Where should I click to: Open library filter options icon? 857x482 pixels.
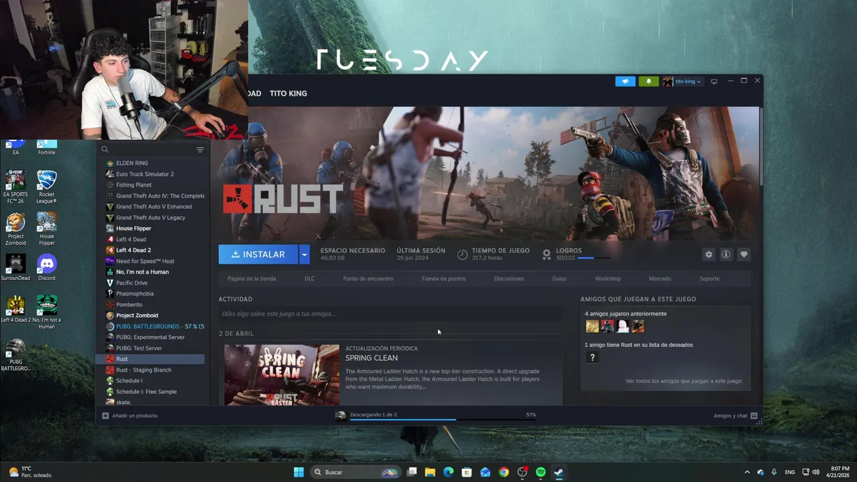(x=200, y=149)
